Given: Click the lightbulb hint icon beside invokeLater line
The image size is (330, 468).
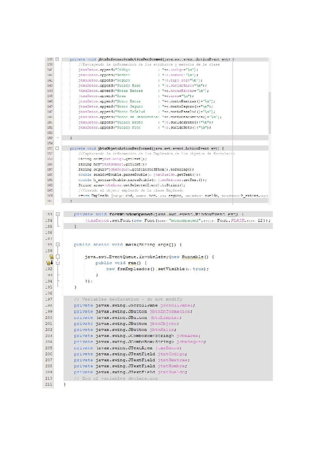Looking at the screenshot, I should pyautogui.click(x=51, y=257).
